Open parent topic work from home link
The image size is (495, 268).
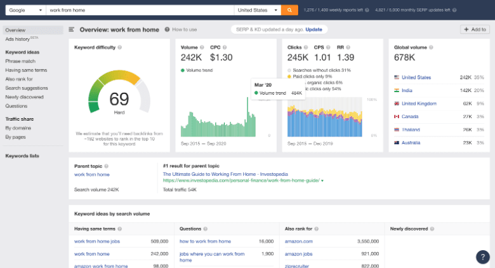pos(92,175)
